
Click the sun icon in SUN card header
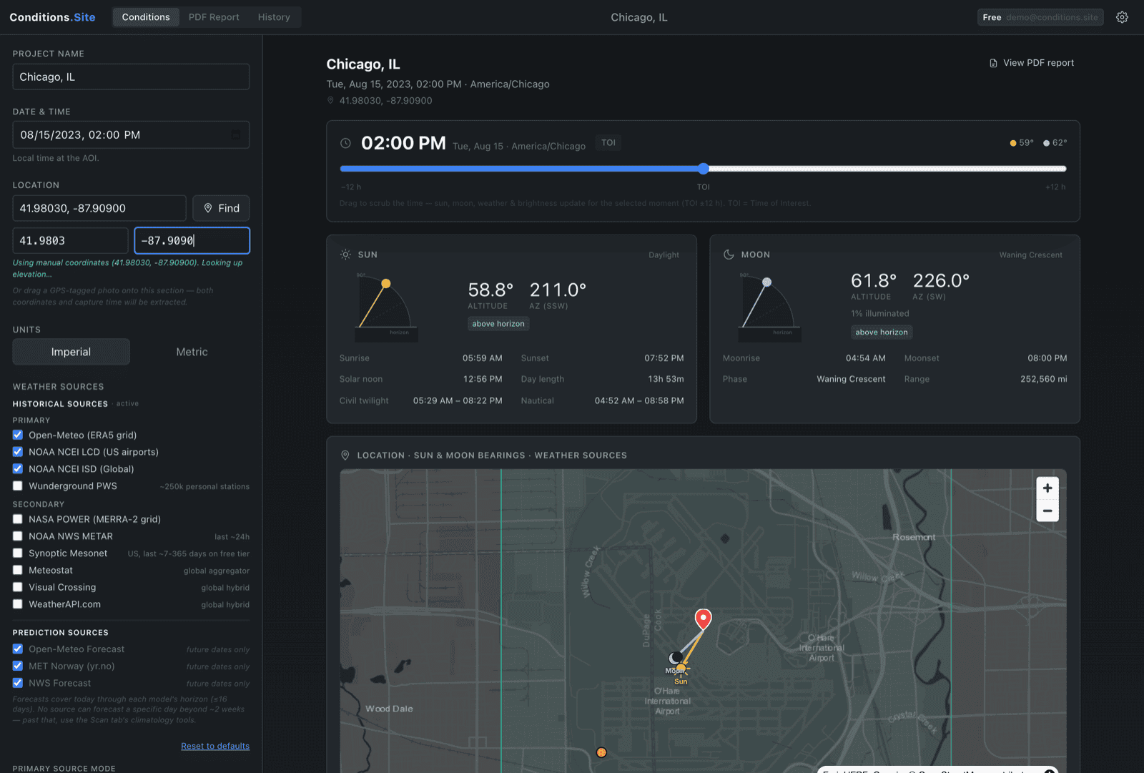[x=345, y=255]
